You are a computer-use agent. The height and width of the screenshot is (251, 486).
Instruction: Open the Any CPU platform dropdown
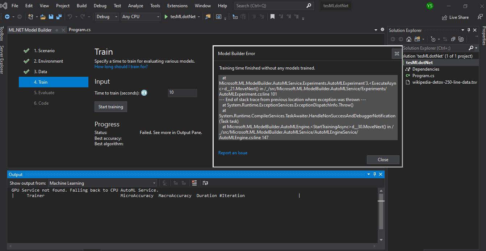pyautogui.click(x=141, y=16)
